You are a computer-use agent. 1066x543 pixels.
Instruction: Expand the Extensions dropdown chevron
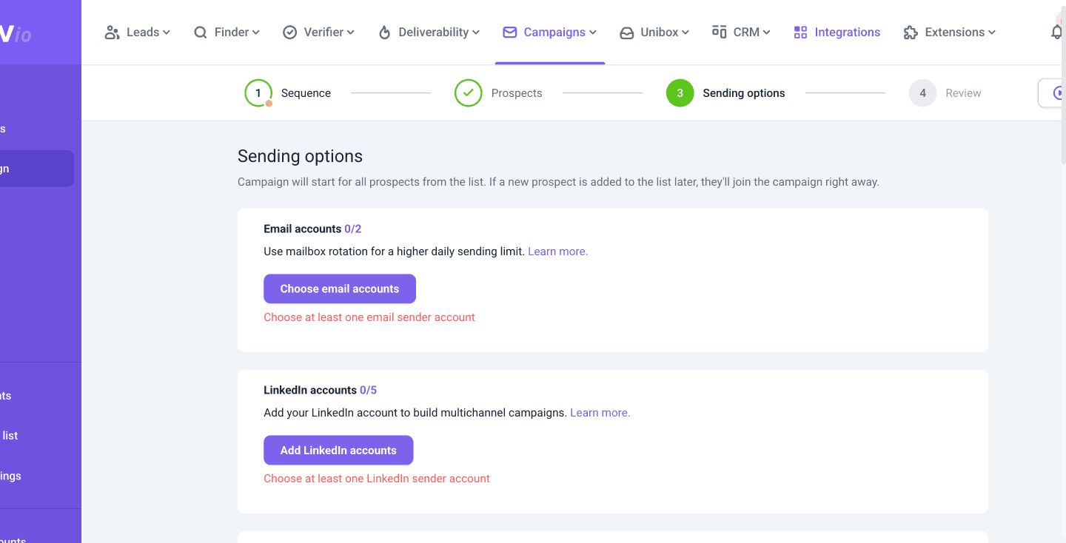click(x=992, y=33)
